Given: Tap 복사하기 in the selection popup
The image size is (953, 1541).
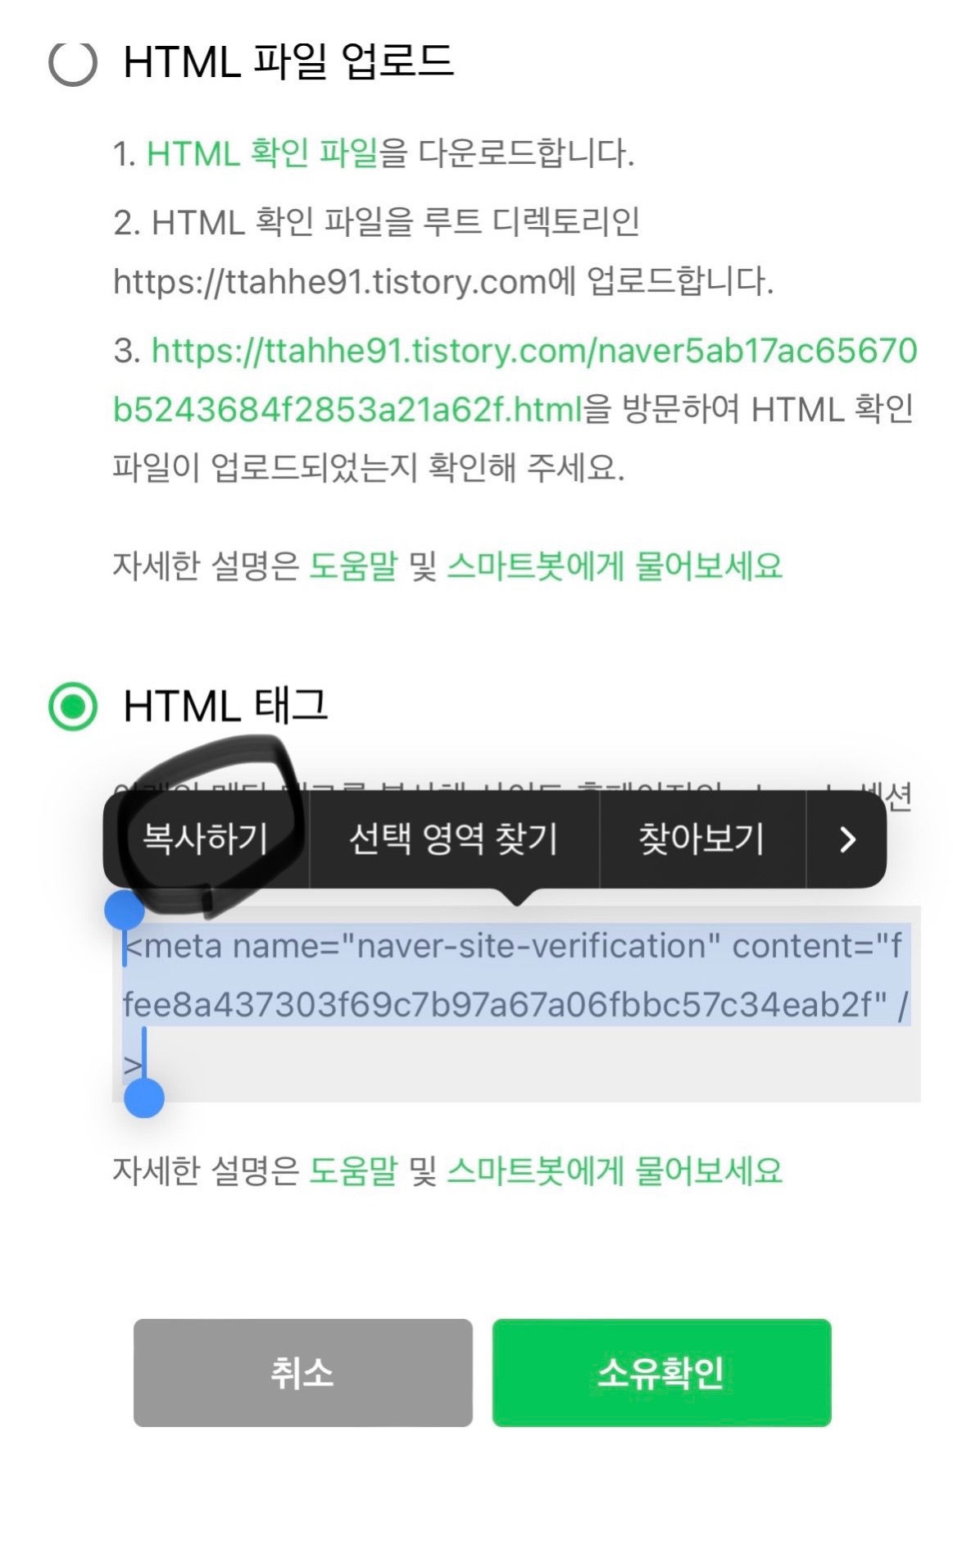Looking at the screenshot, I should 206,839.
